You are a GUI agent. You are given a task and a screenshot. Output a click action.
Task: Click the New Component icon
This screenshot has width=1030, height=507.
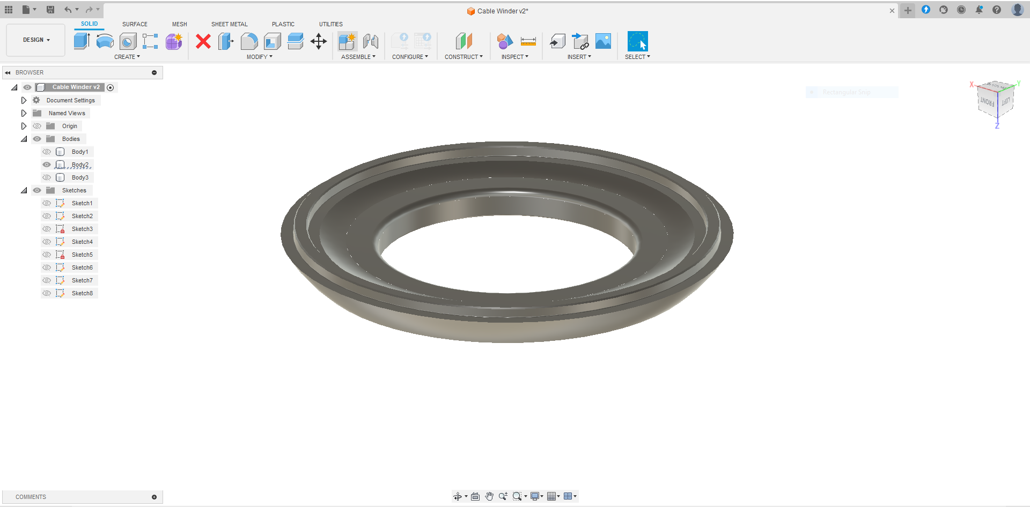pos(347,41)
